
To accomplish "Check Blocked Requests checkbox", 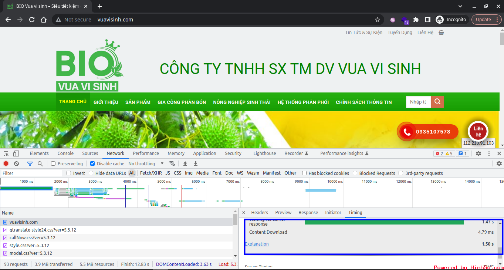I will [355, 173].
